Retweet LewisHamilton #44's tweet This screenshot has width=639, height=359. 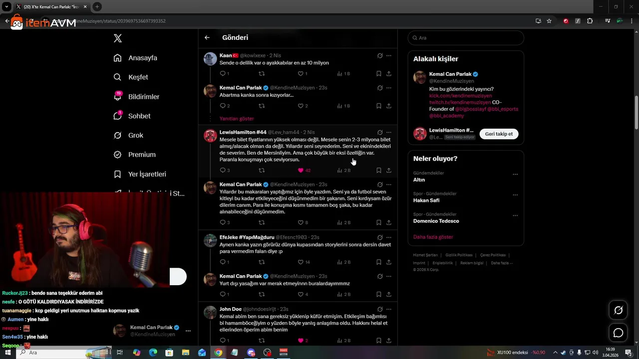coord(262,170)
